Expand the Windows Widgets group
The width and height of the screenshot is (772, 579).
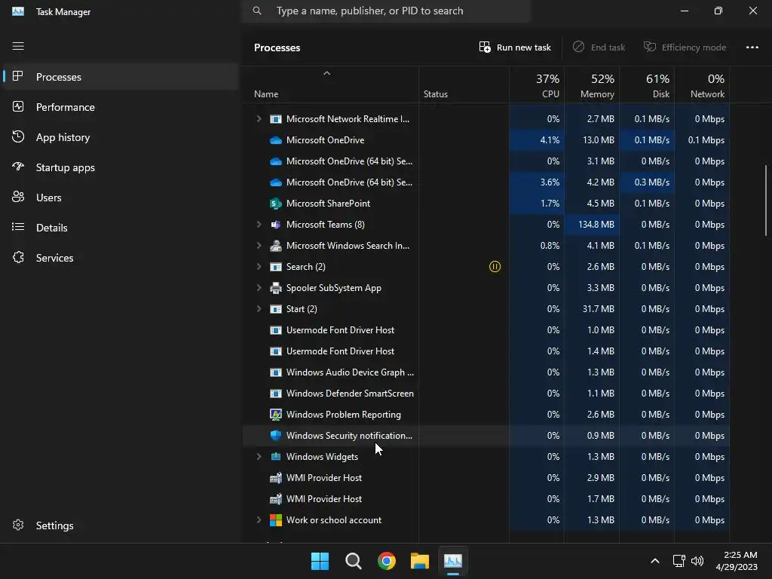259,457
